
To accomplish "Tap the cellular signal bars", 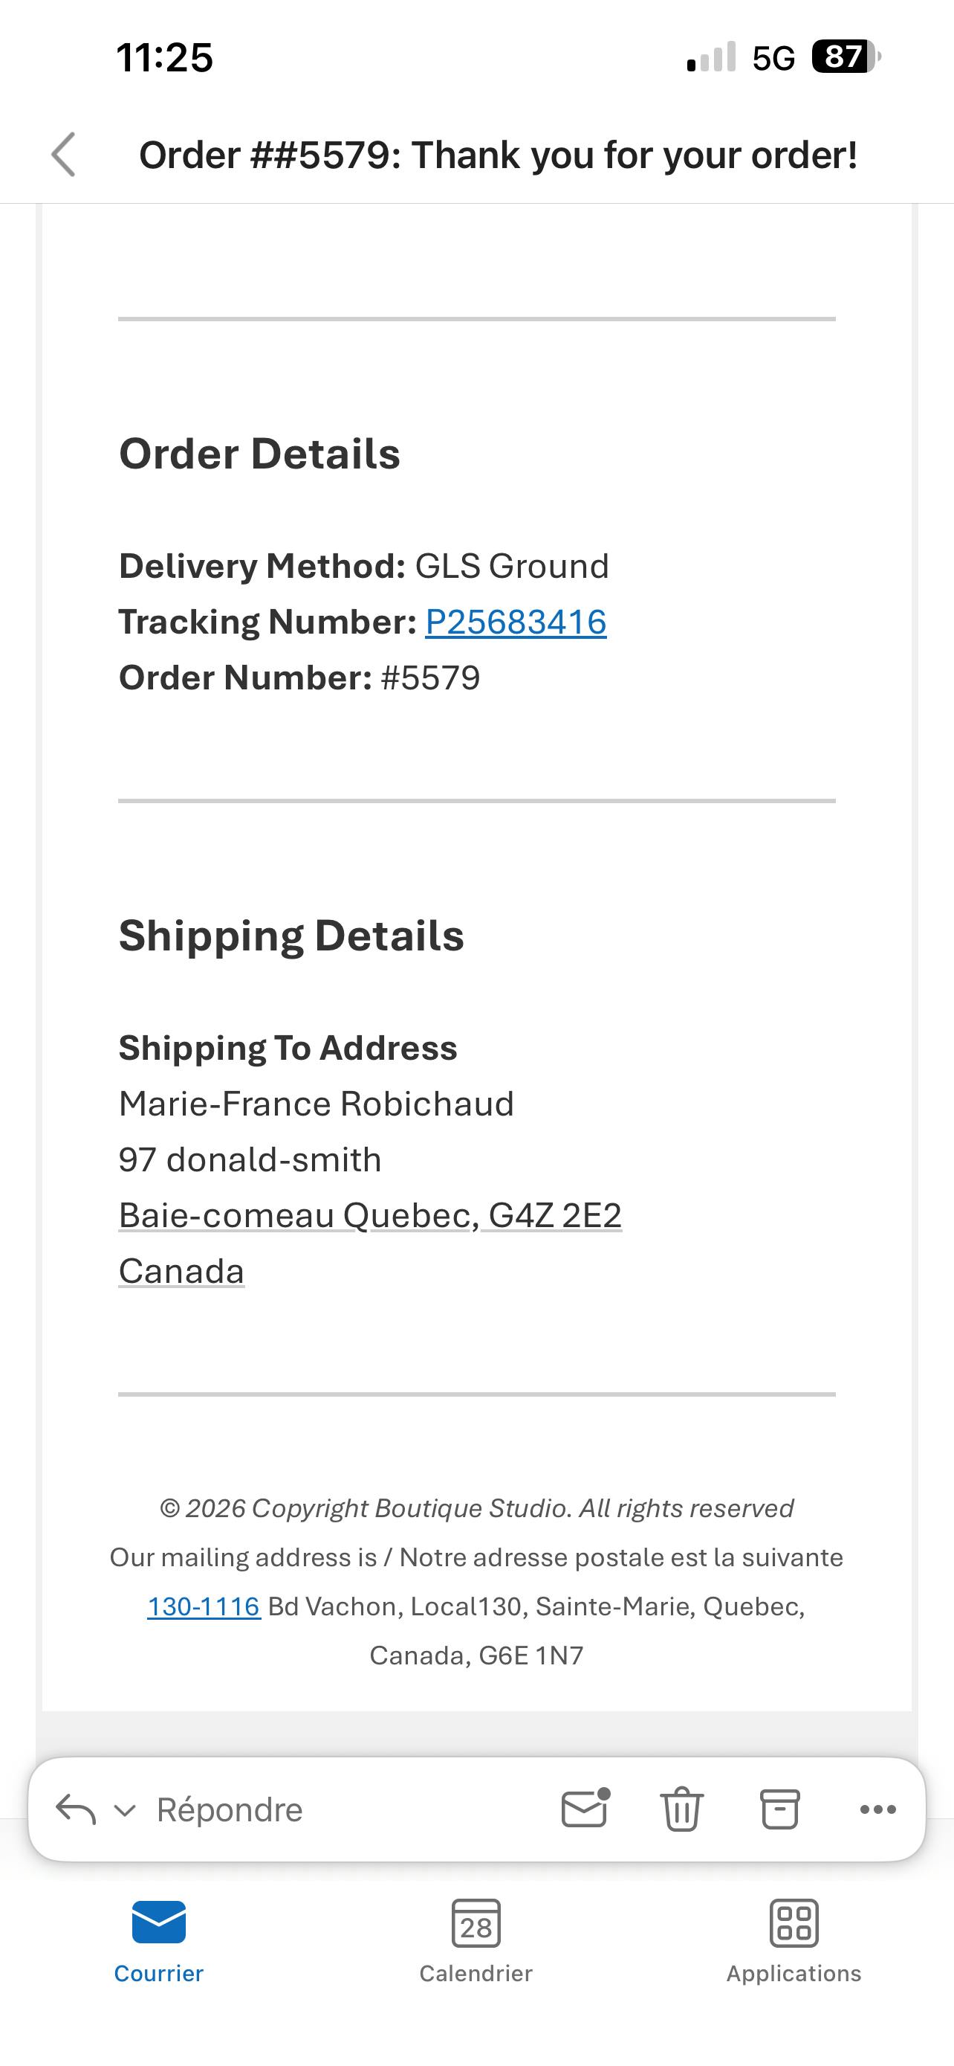I will (x=711, y=58).
